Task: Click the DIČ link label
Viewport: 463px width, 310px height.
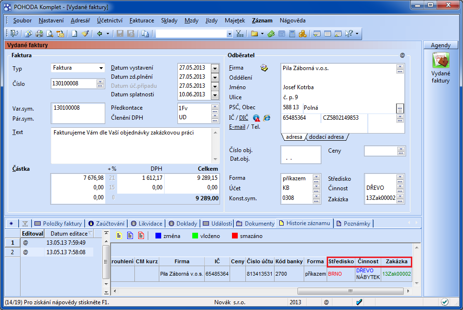Action: tap(243, 118)
